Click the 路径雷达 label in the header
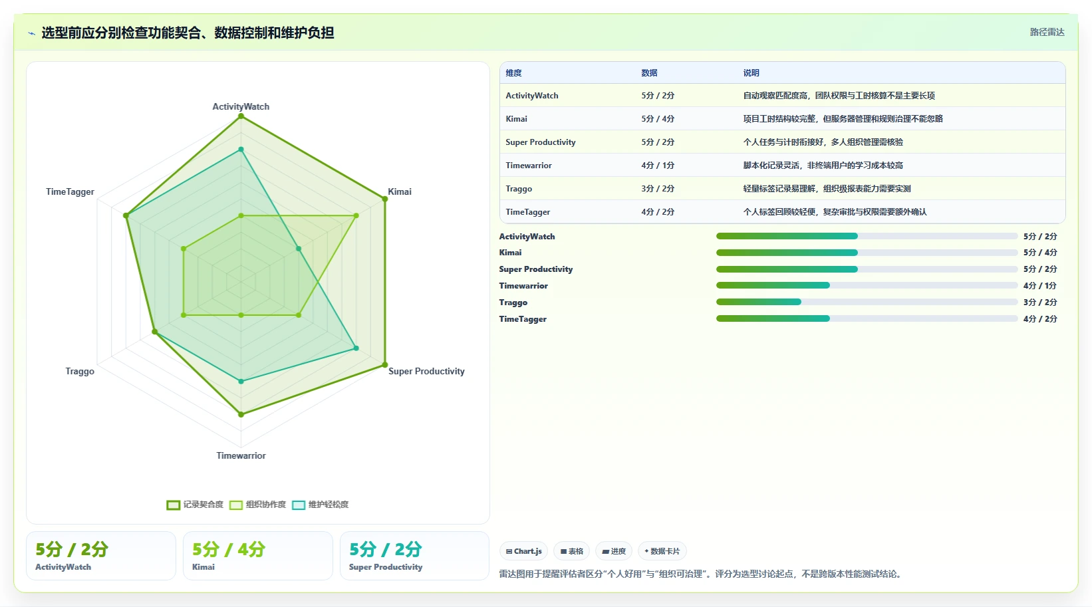1092x607 pixels. click(1047, 32)
